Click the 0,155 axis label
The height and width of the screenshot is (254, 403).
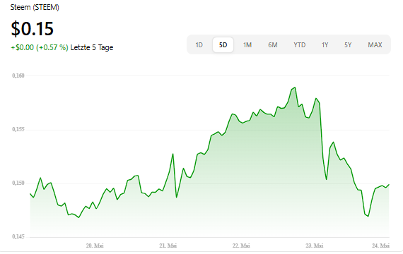[18, 129]
